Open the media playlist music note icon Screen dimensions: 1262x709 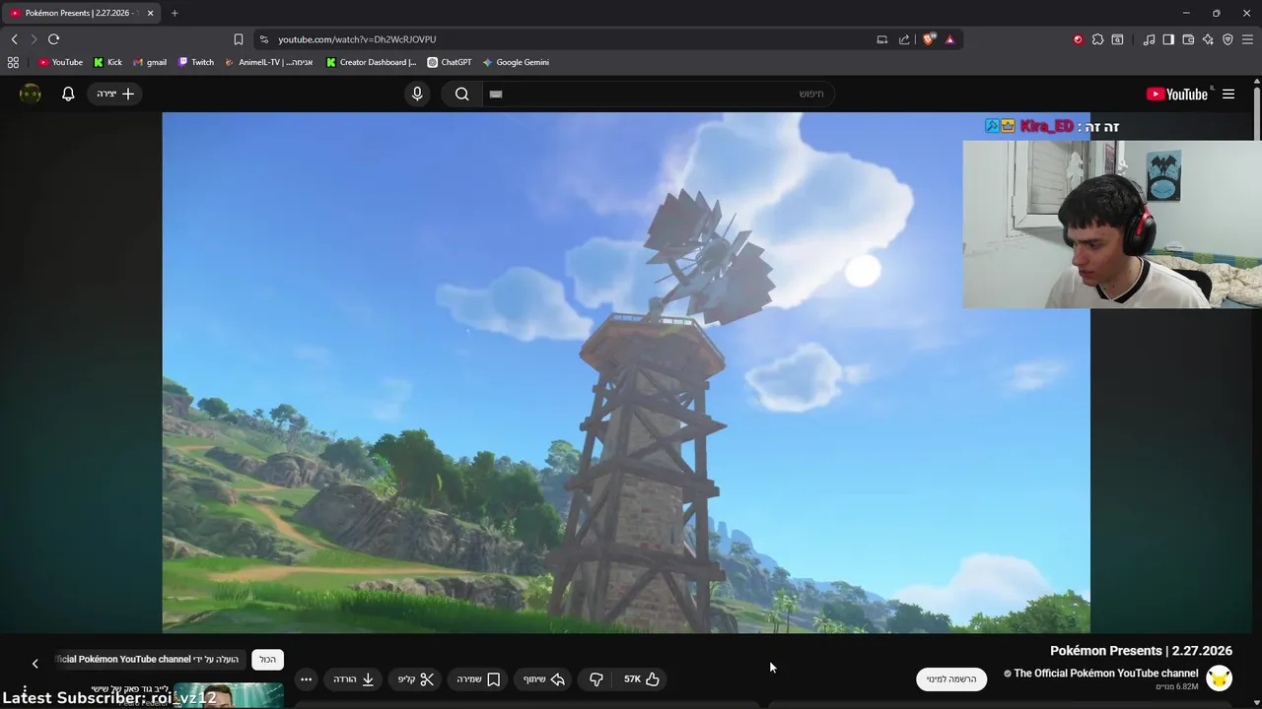click(1149, 39)
